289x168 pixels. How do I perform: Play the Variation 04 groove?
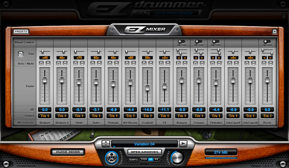183,143
